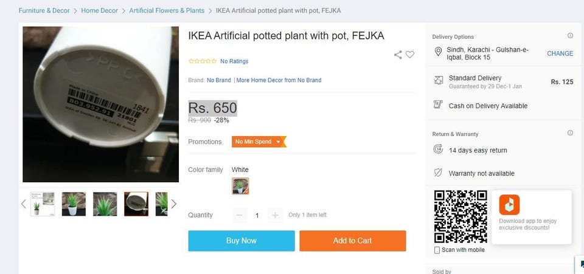Increase quantity with plus button
This screenshot has width=584, height=274.
coord(275,215)
